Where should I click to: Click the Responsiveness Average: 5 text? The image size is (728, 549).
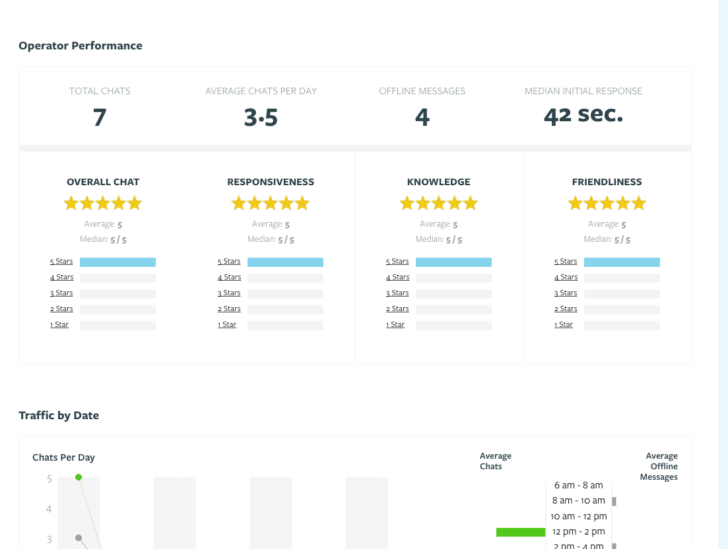tap(271, 225)
